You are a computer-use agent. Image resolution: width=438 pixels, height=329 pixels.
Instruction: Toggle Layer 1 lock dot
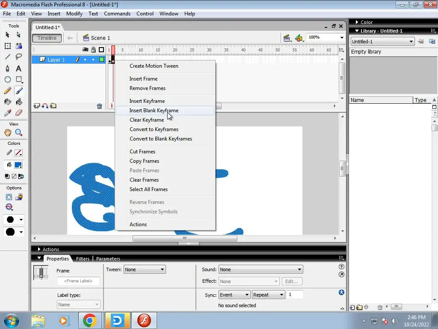[x=93, y=60]
